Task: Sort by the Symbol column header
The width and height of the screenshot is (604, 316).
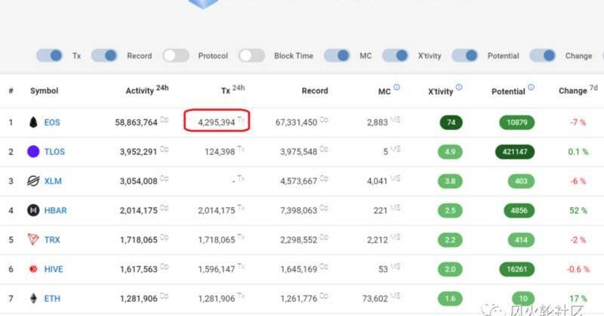Action: tap(45, 91)
